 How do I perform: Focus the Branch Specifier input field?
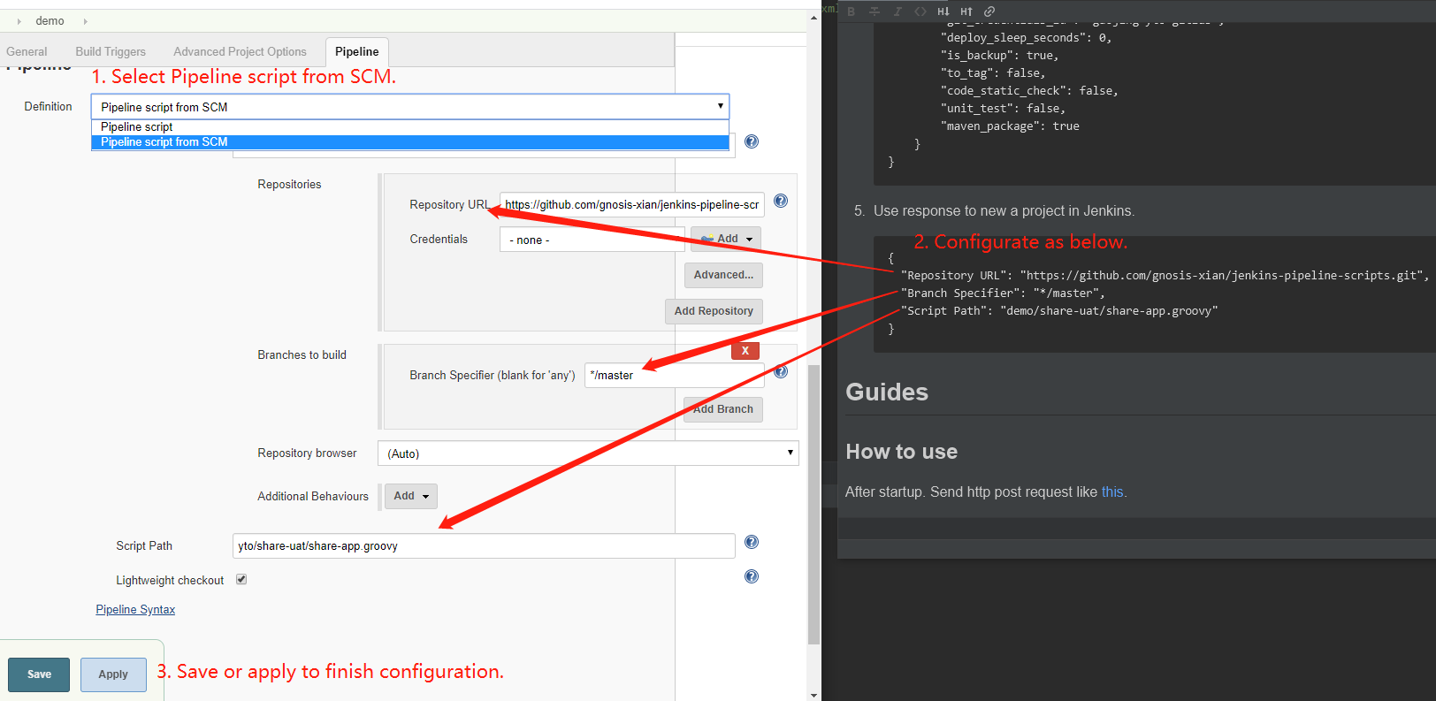675,376
